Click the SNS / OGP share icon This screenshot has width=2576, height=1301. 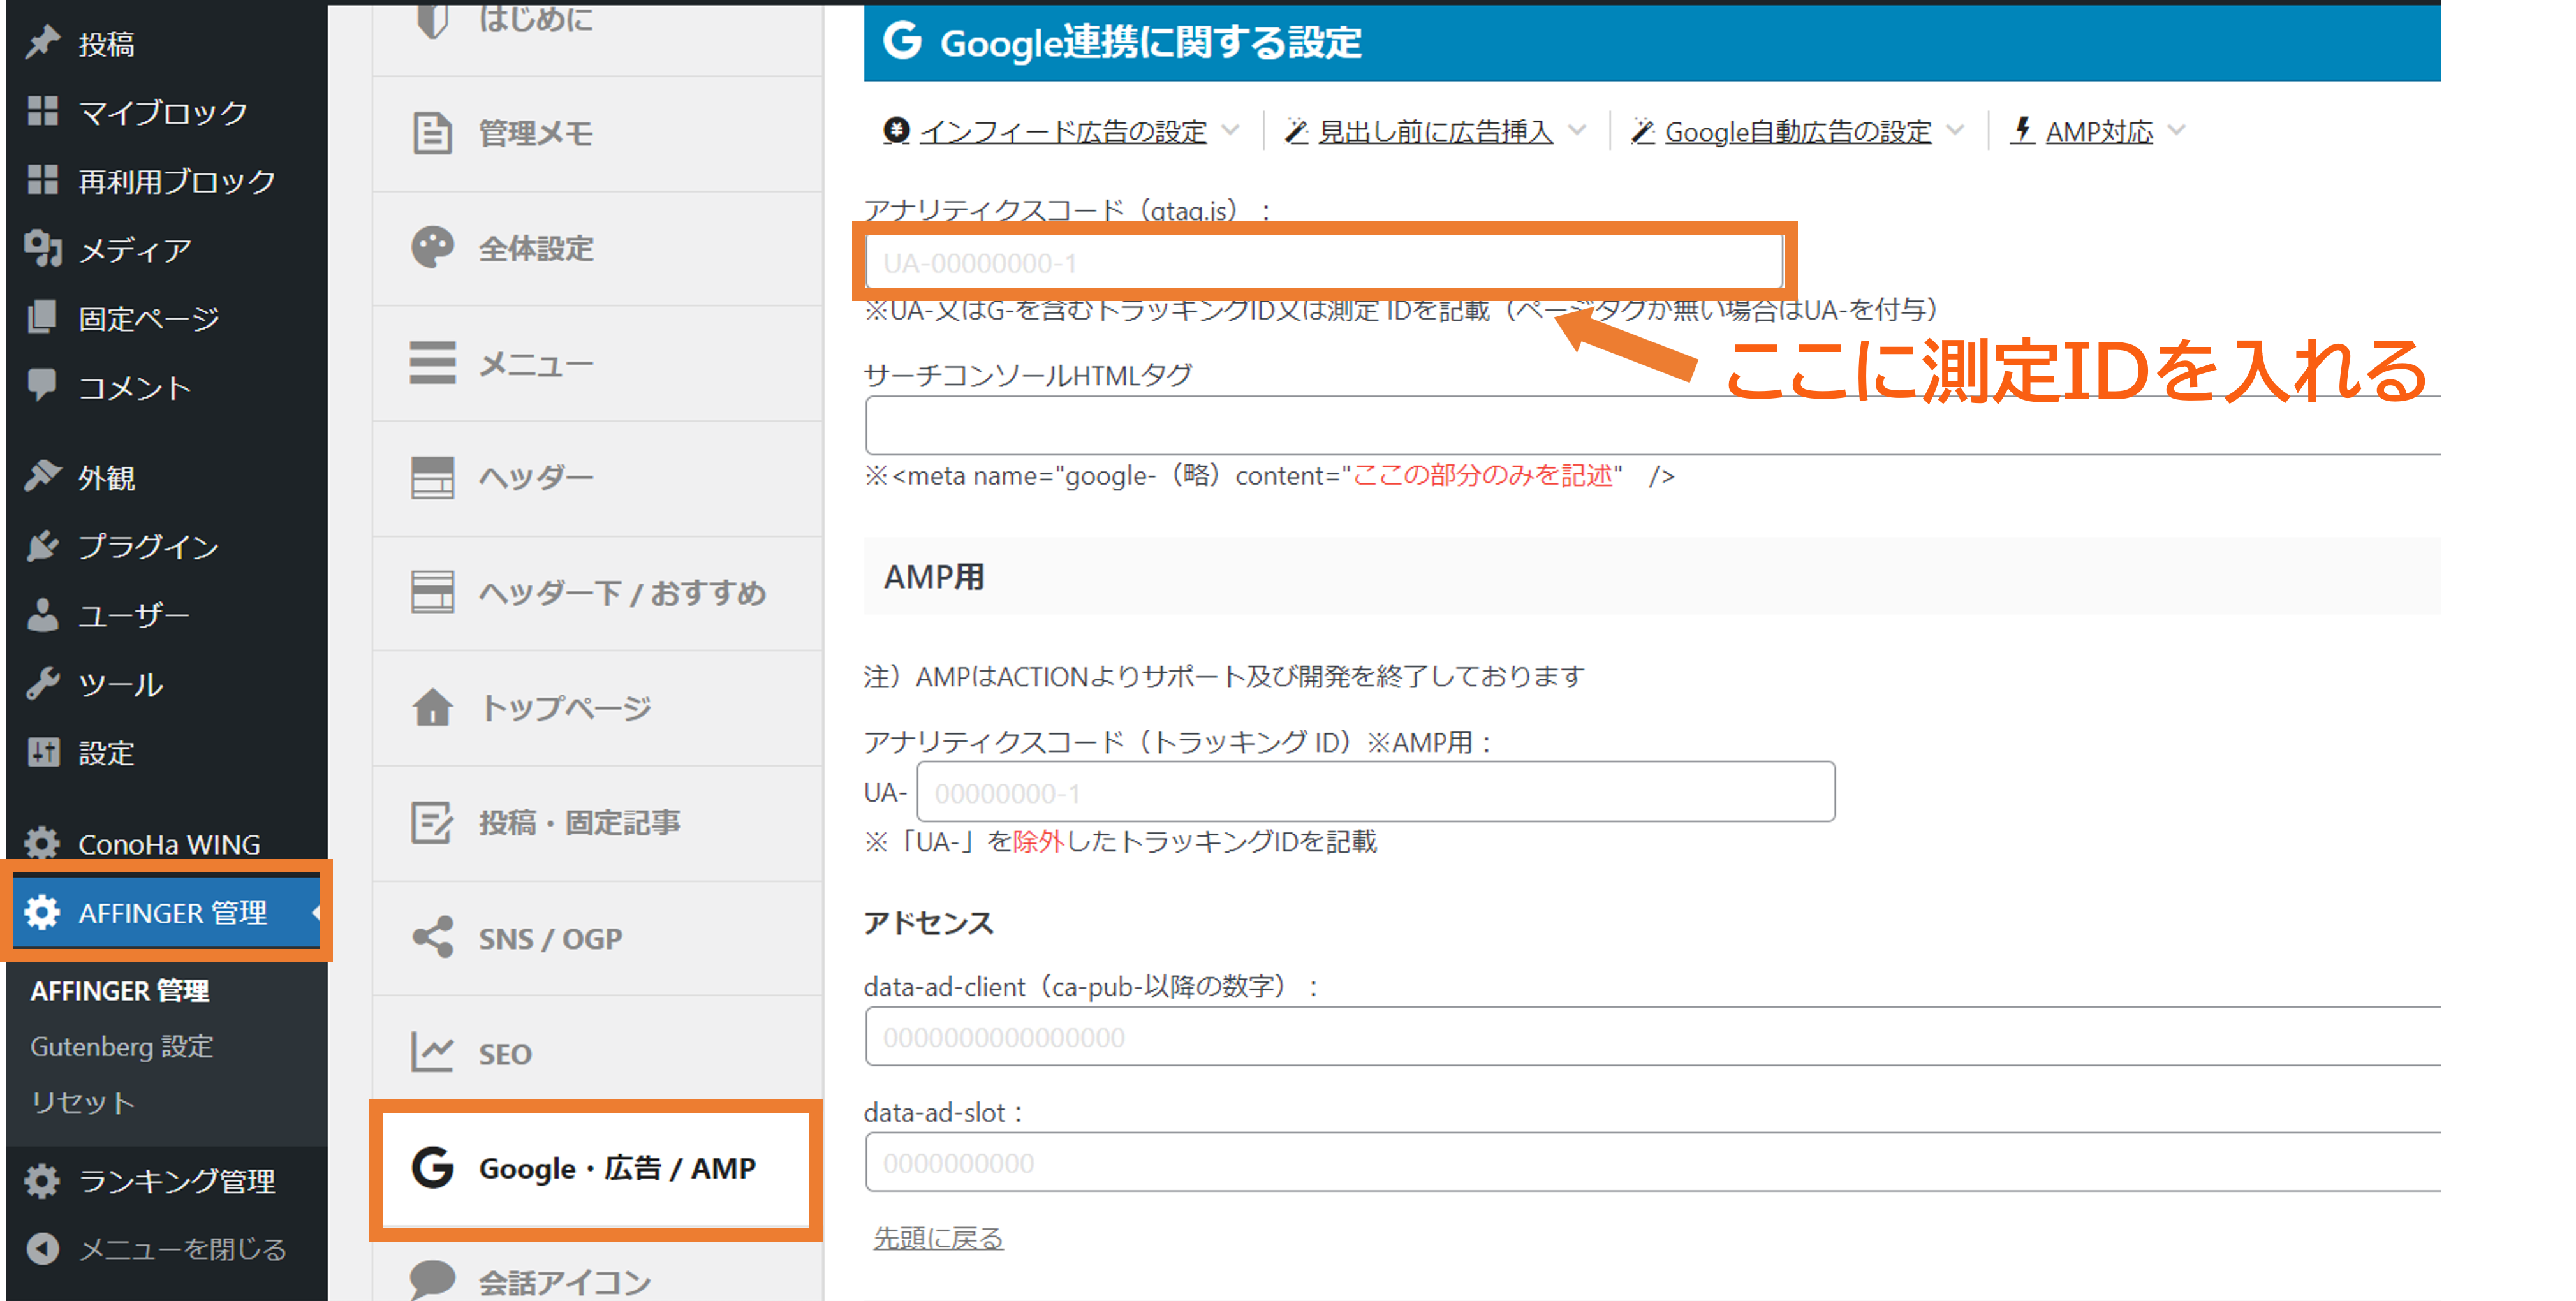pos(432,938)
